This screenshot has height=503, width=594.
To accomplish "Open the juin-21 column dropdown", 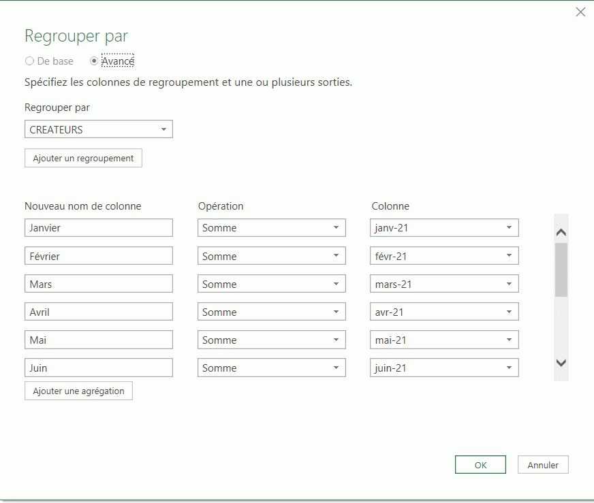I will [x=444, y=368].
